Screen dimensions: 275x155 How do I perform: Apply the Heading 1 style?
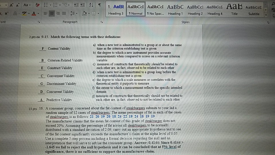point(175,9)
